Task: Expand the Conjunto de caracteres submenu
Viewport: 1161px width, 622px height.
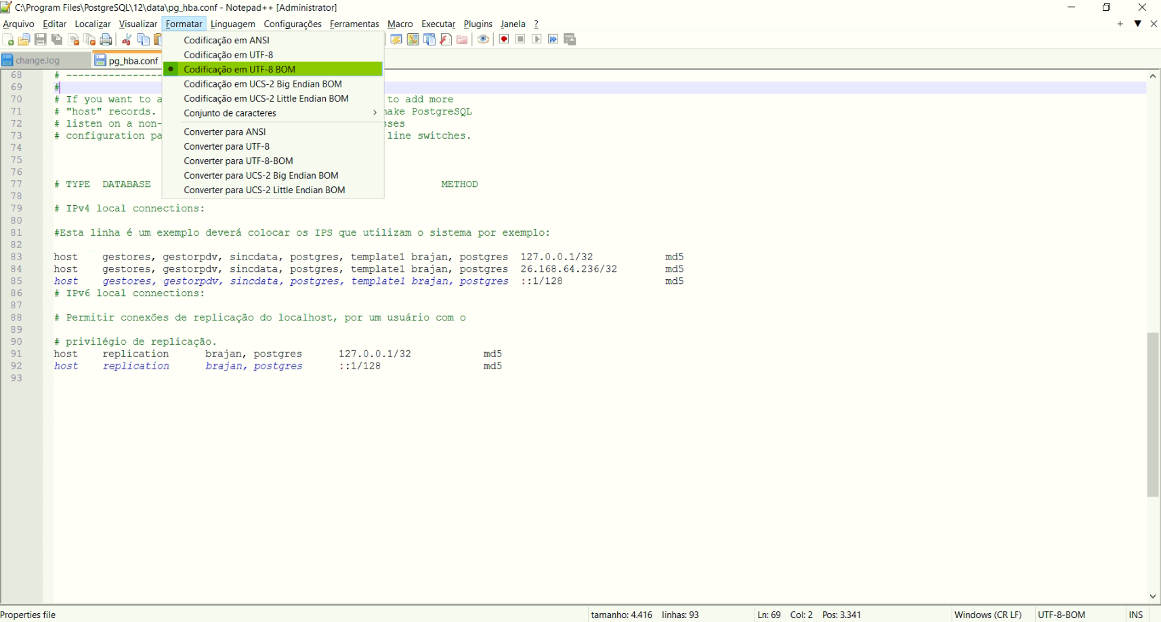Action: click(230, 113)
